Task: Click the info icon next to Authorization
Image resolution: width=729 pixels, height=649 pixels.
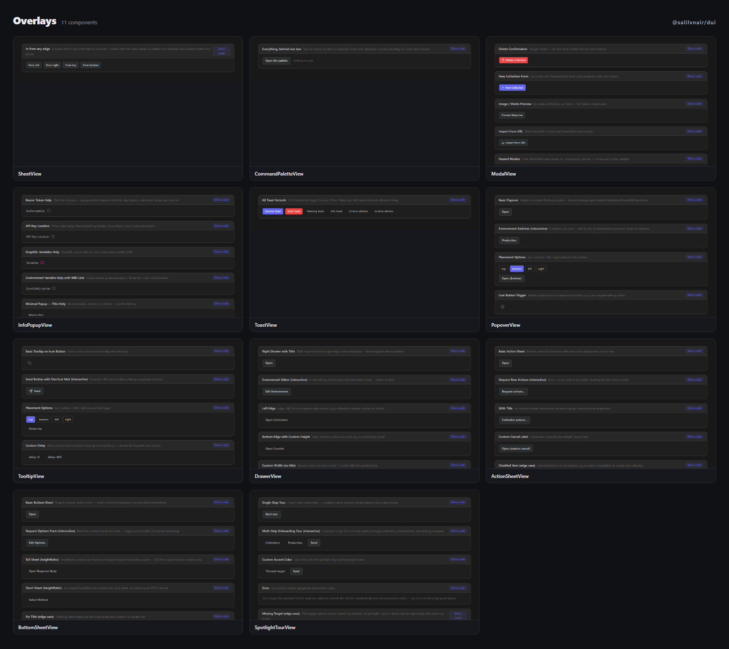Action: (49, 211)
